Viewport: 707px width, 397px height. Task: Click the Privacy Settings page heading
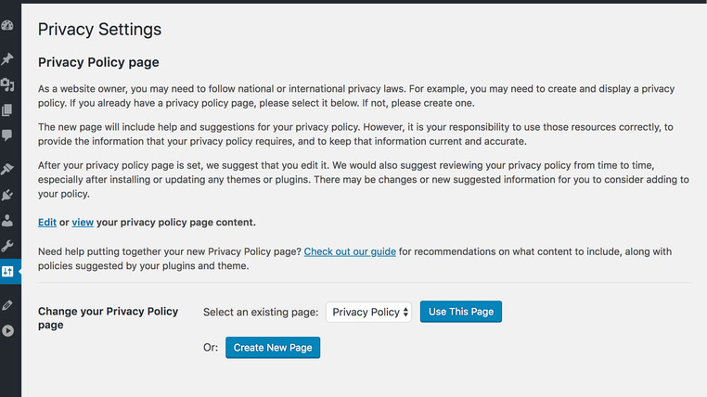tap(99, 30)
